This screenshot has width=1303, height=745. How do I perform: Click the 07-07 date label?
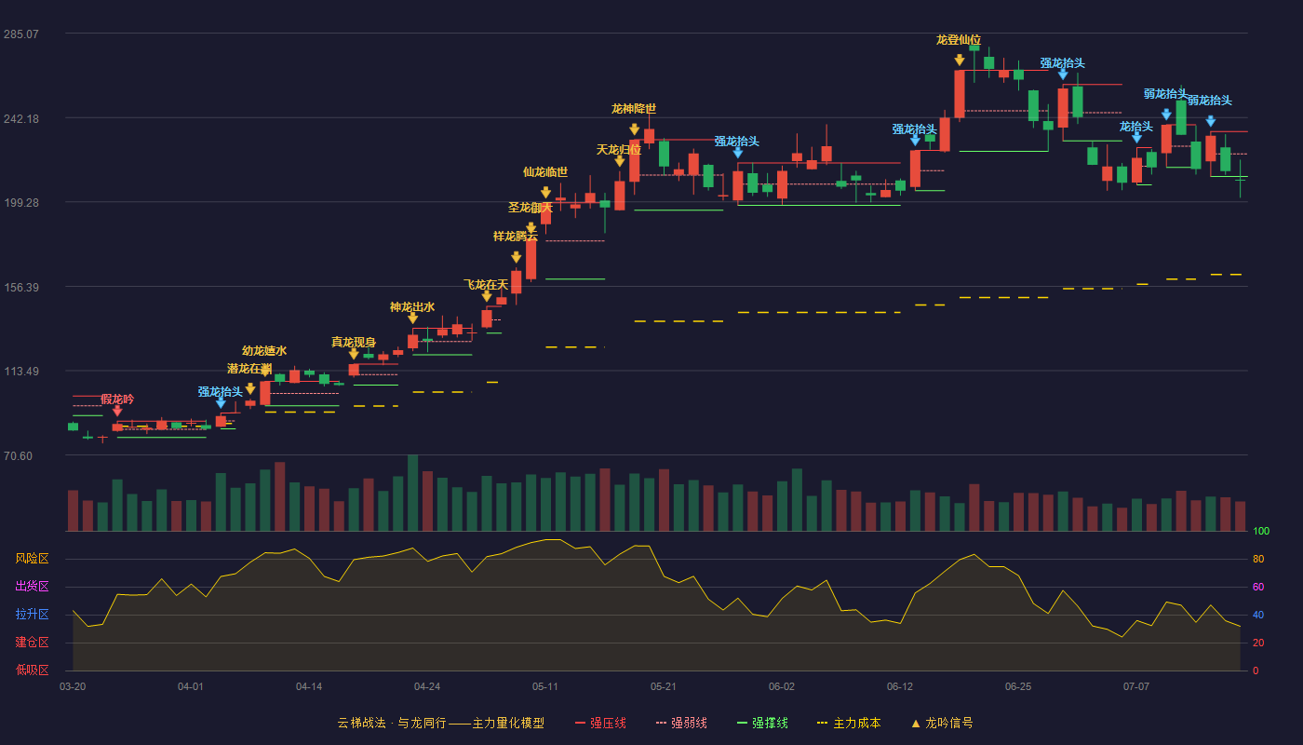click(1136, 686)
